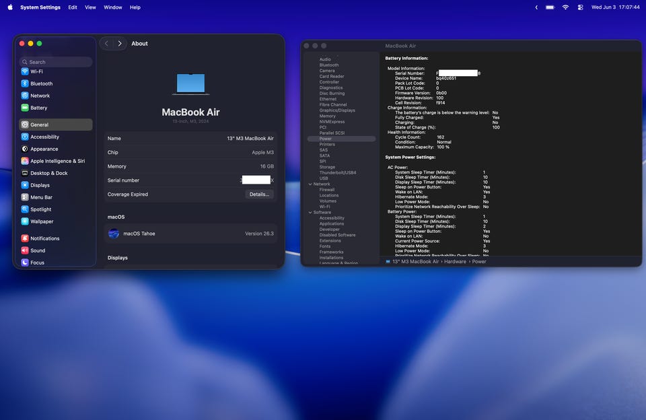Select NVMExpress in System Information
The height and width of the screenshot is (420, 646).
coord(332,122)
